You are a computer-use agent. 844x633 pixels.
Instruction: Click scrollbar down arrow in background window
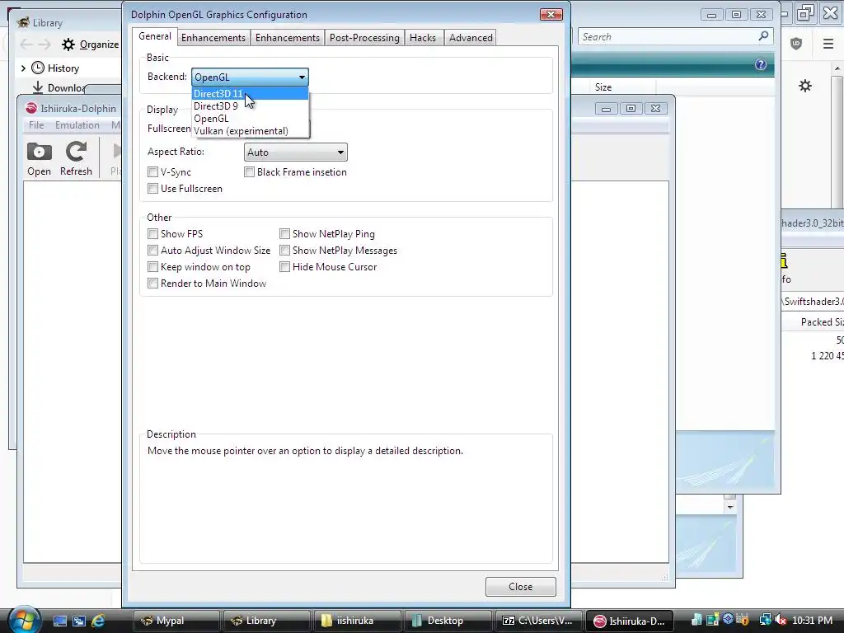coord(730,507)
